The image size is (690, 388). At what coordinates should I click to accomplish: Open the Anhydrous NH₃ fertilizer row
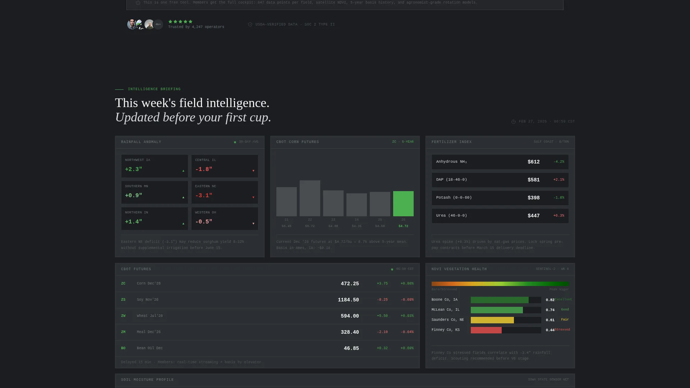click(500, 162)
